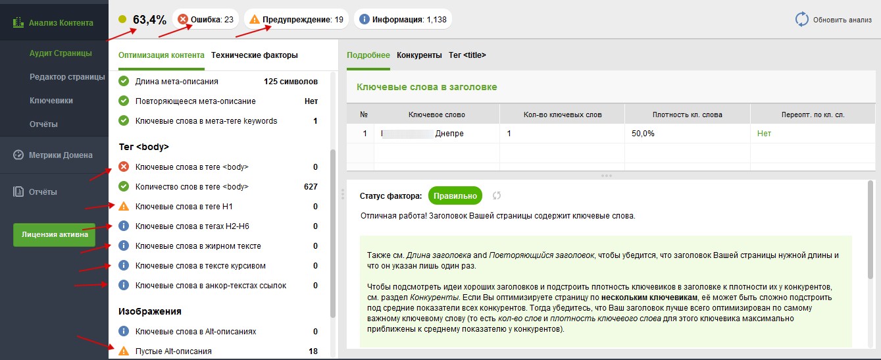
Task: Click the Правильно status button
Action: click(x=455, y=196)
